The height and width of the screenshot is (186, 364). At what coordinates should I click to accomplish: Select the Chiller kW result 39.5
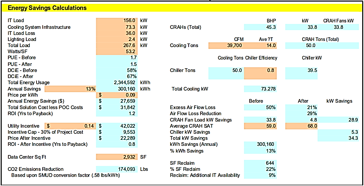coord(301,70)
